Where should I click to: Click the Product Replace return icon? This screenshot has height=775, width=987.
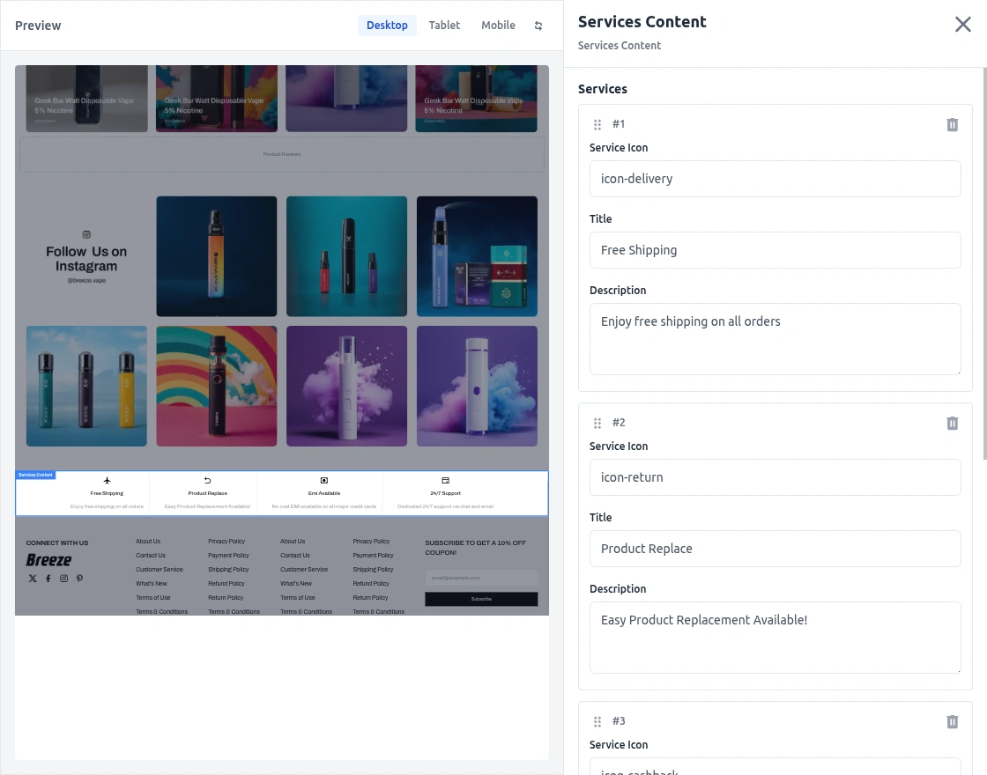pos(208,481)
